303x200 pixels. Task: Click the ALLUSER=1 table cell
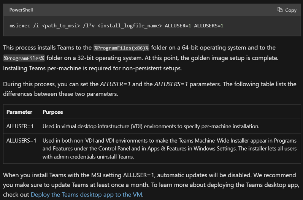[20, 126]
